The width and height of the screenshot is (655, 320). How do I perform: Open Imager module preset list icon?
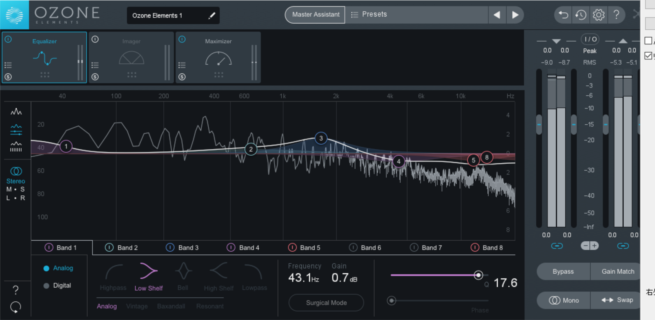pyautogui.click(x=95, y=65)
